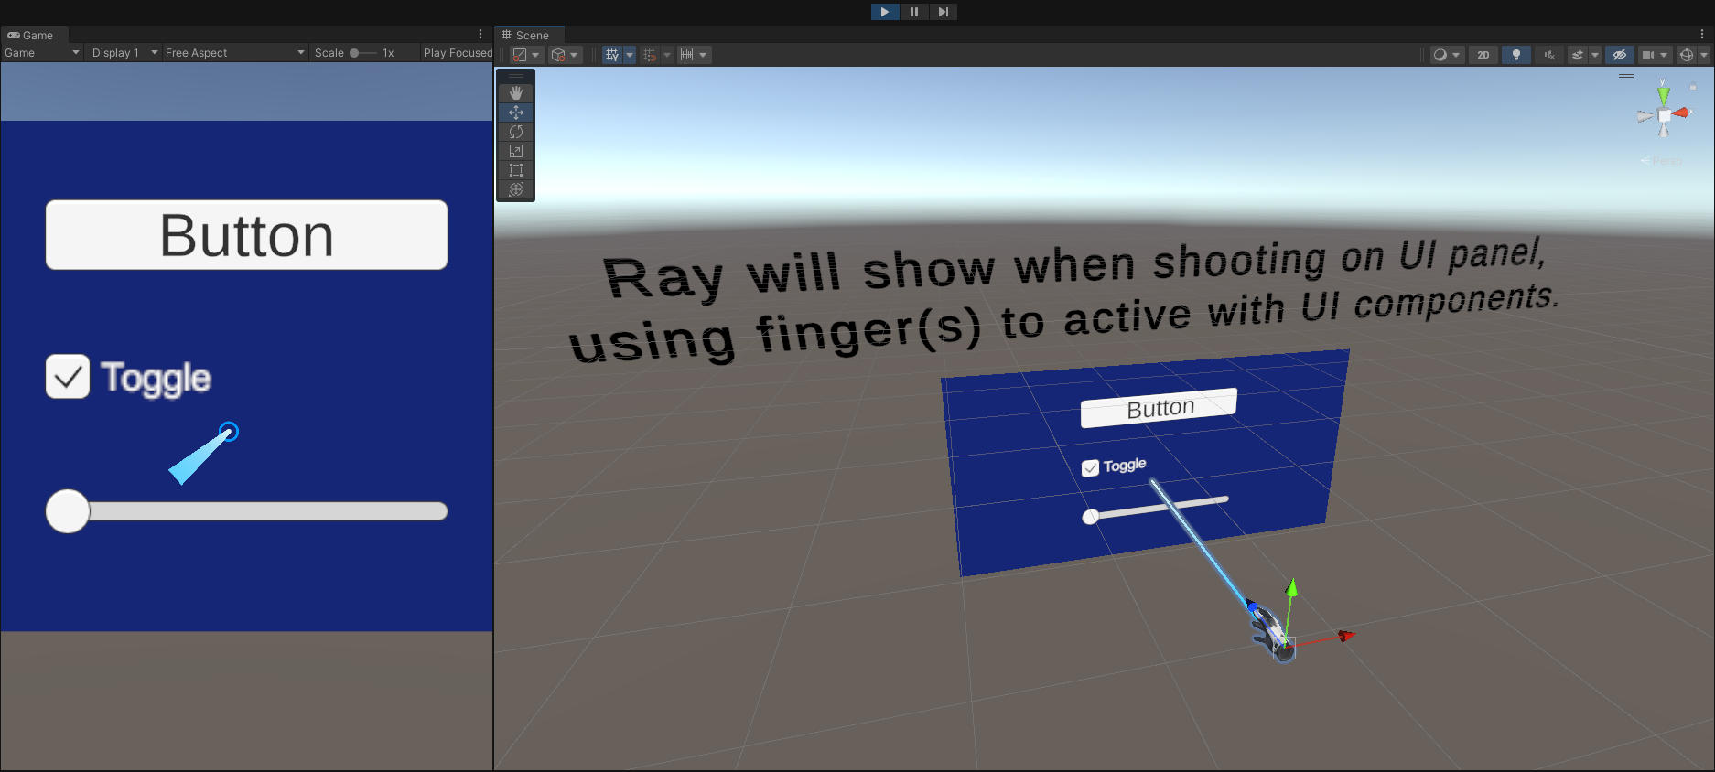The height and width of the screenshot is (772, 1715).
Task: Expand the shading draw mode dropdown
Action: (x=1447, y=55)
